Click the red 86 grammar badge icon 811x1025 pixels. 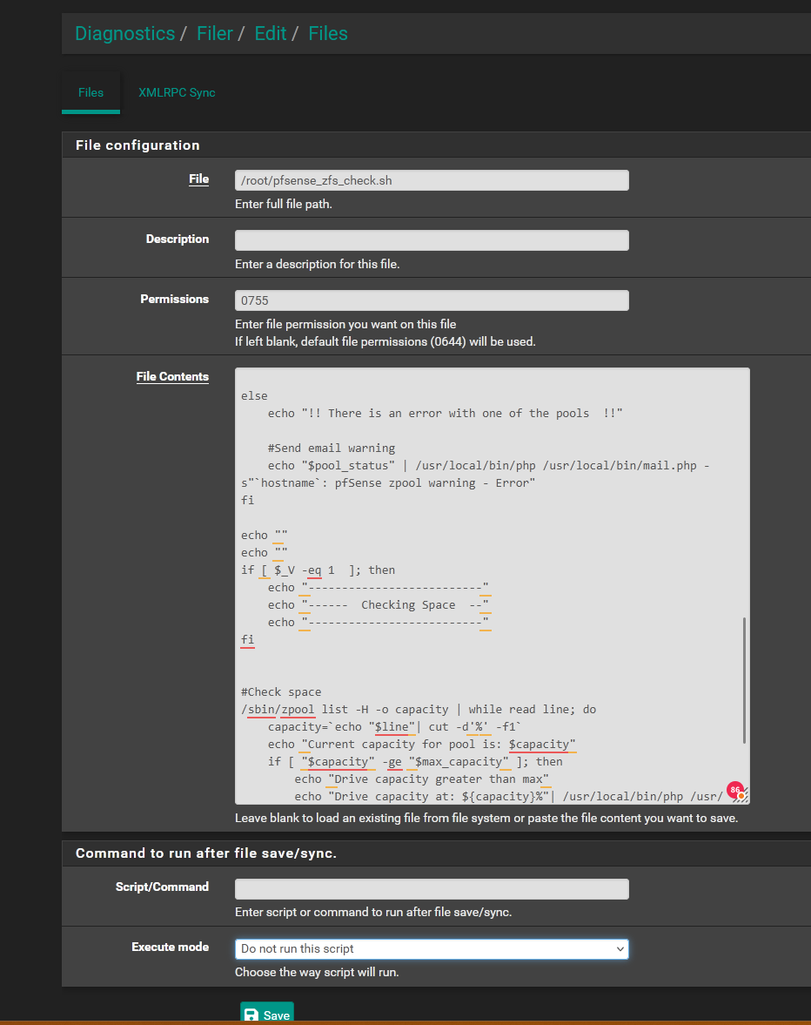735,790
